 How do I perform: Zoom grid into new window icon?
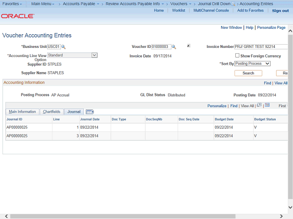(x=259, y=105)
